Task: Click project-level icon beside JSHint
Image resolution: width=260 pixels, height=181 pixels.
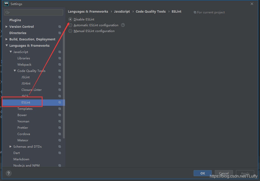Action: pos(60,83)
